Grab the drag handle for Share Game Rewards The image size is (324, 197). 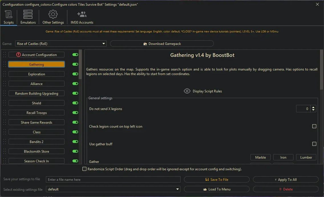[5, 123]
